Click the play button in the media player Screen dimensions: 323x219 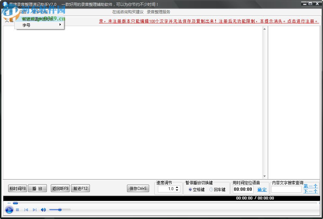point(9,210)
